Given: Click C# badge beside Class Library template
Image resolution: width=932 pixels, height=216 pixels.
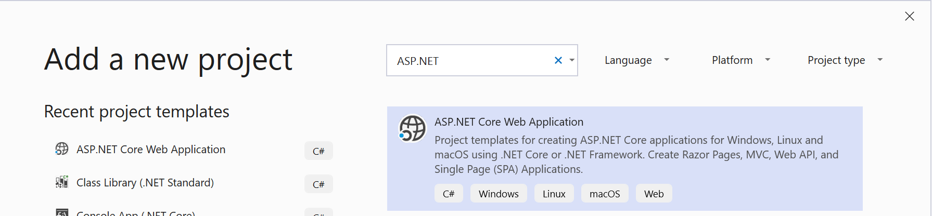Looking at the screenshot, I should point(318,184).
